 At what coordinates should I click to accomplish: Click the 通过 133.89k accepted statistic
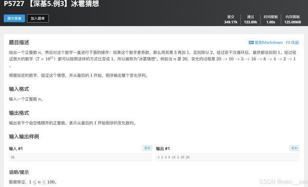point(251,19)
